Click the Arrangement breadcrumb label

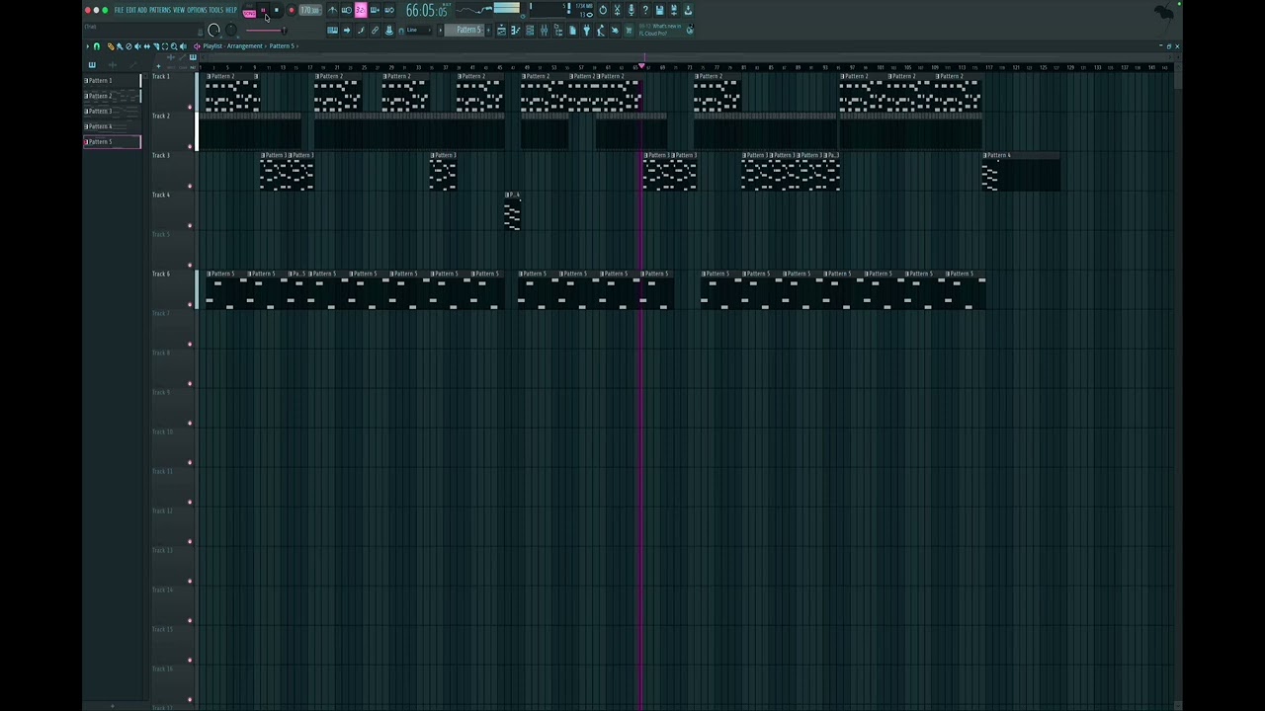[x=245, y=46]
